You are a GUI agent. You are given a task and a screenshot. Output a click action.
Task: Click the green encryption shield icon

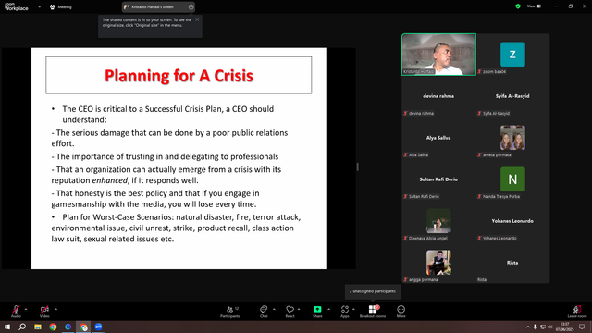pyautogui.click(x=518, y=6)
